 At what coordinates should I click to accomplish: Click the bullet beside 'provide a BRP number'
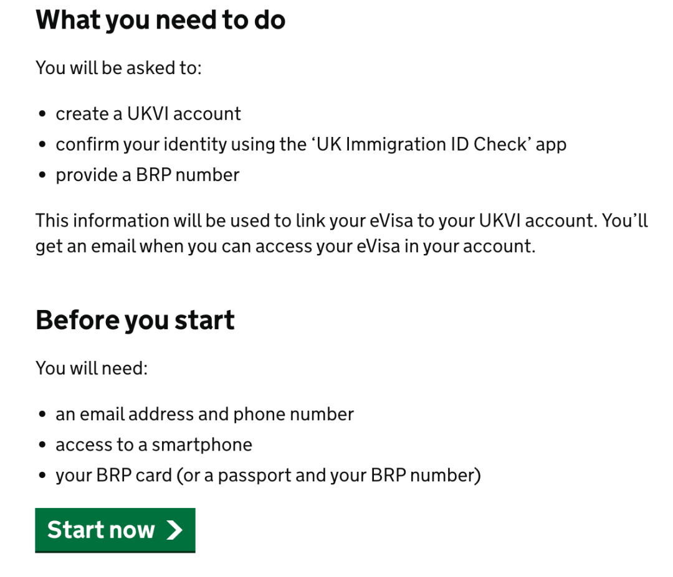42,176
